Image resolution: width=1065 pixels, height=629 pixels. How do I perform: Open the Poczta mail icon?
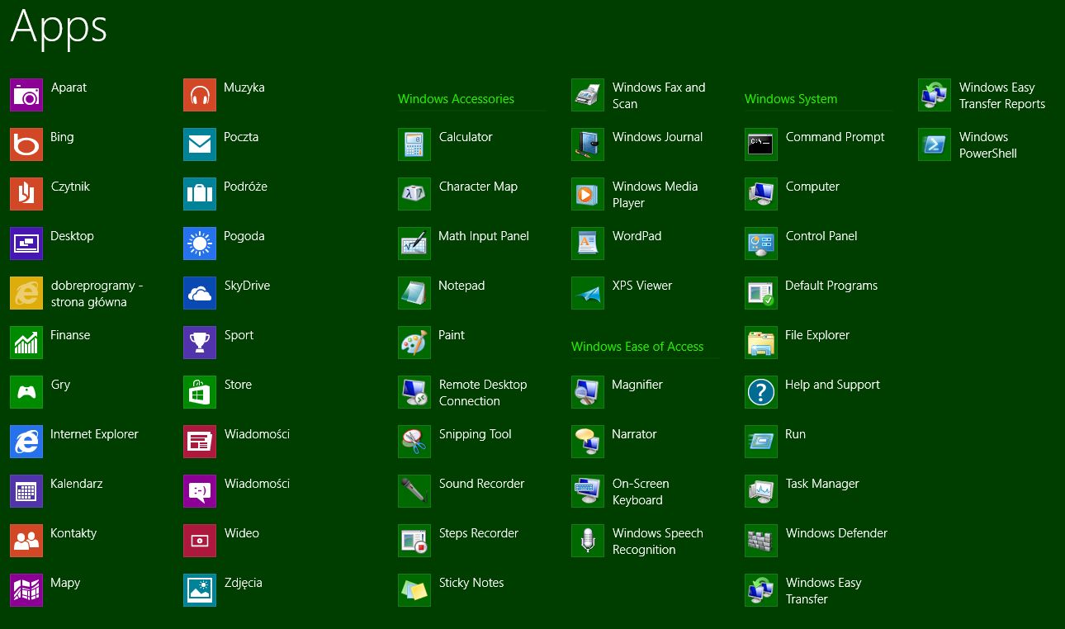point(200,144)
